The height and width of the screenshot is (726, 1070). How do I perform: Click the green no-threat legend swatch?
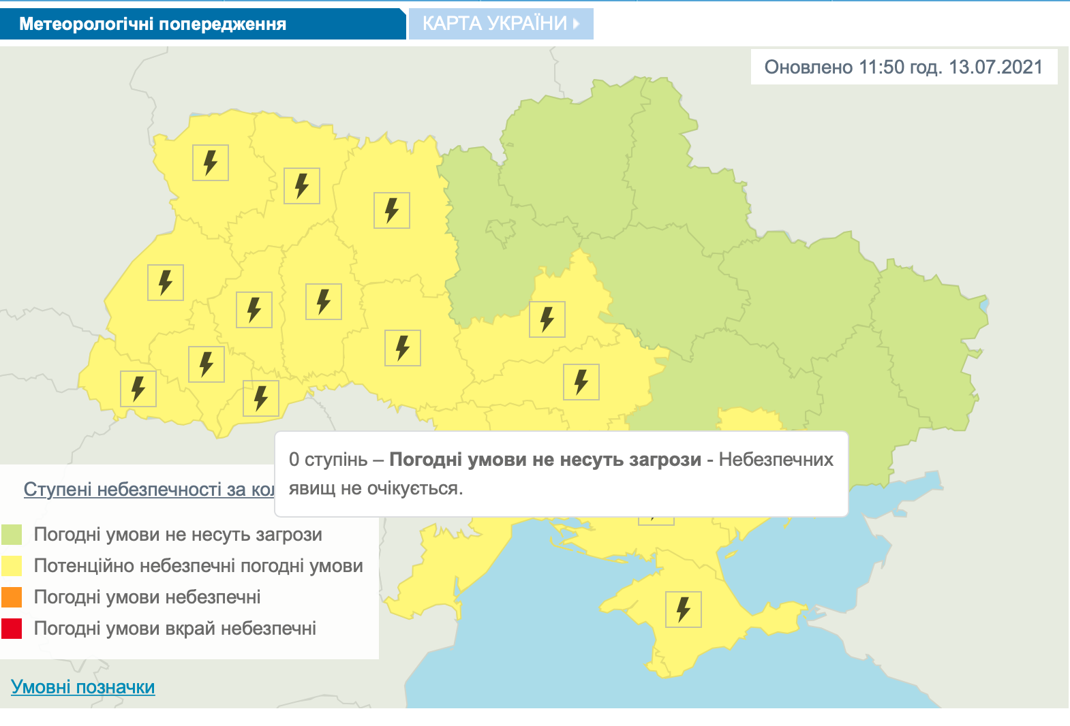12,535
